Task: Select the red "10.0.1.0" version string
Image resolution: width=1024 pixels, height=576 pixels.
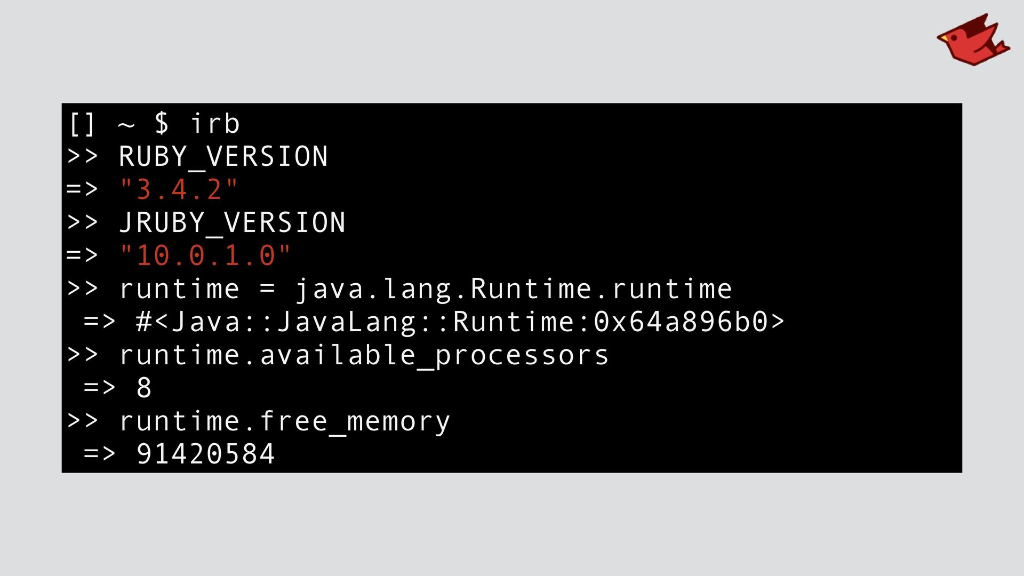Action: click(x=205, y=256)
